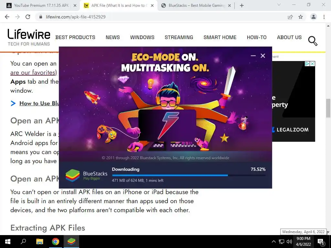Close the BlueStacks browser tab
Screen dimensions: 331x248
(x=230, y=5)
